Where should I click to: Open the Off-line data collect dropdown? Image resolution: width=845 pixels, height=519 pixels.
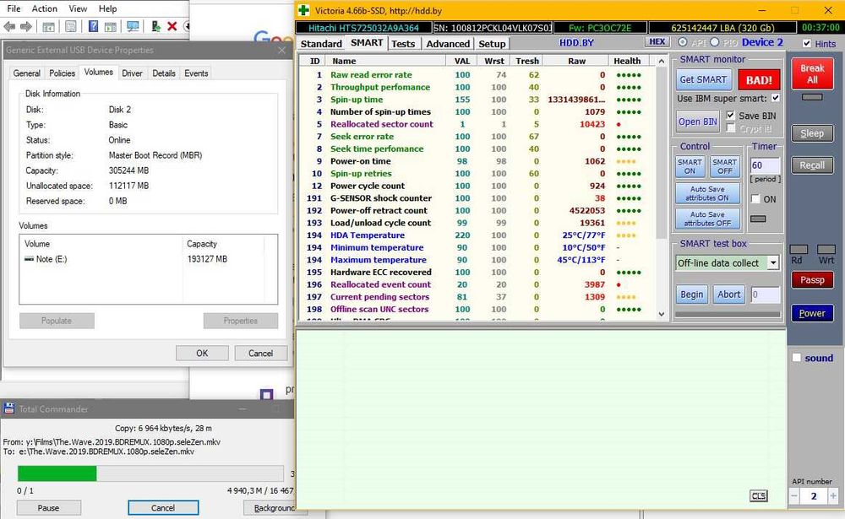click(772, 263)
